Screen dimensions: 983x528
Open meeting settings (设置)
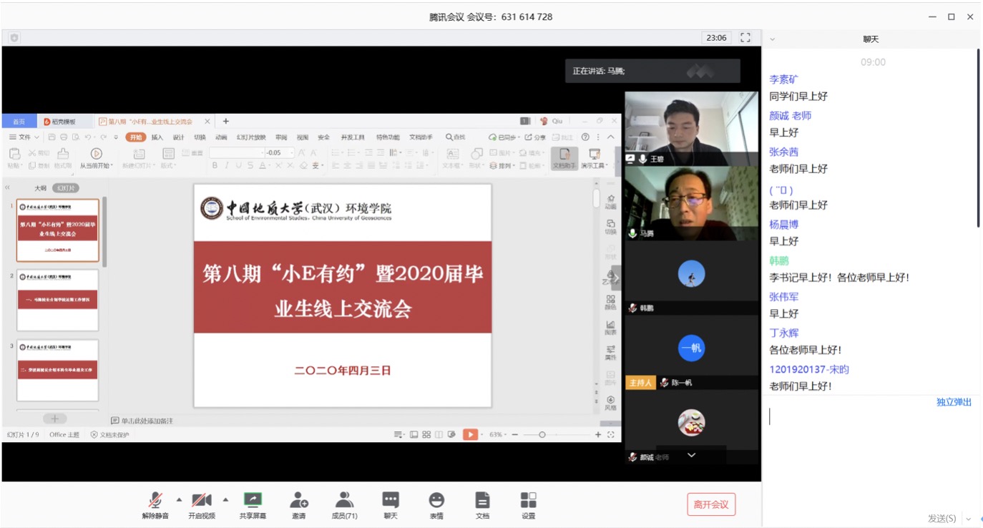coord(528,504)
